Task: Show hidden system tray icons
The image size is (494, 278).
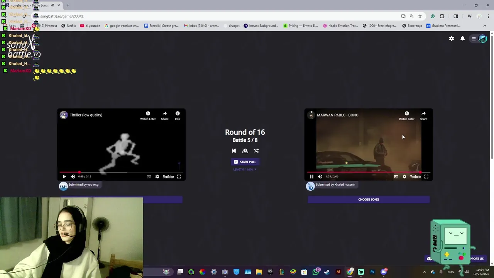Action: pos(425,272)
